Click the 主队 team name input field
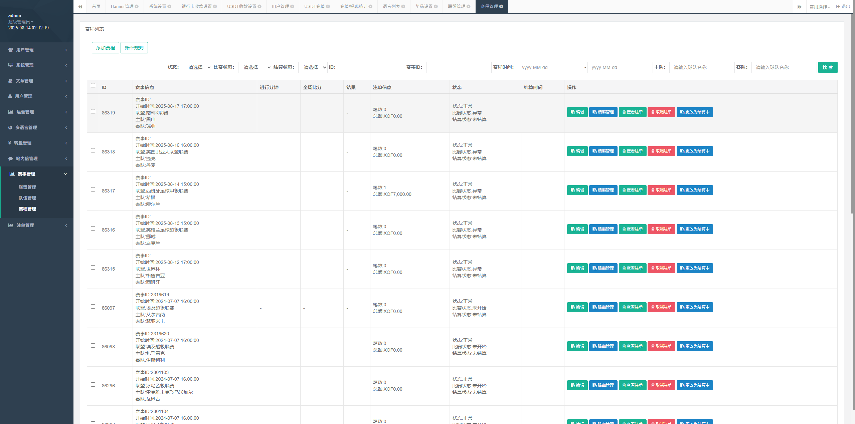Image resolution: width=855 pixels, height=424 pixels. coord(701,67)
